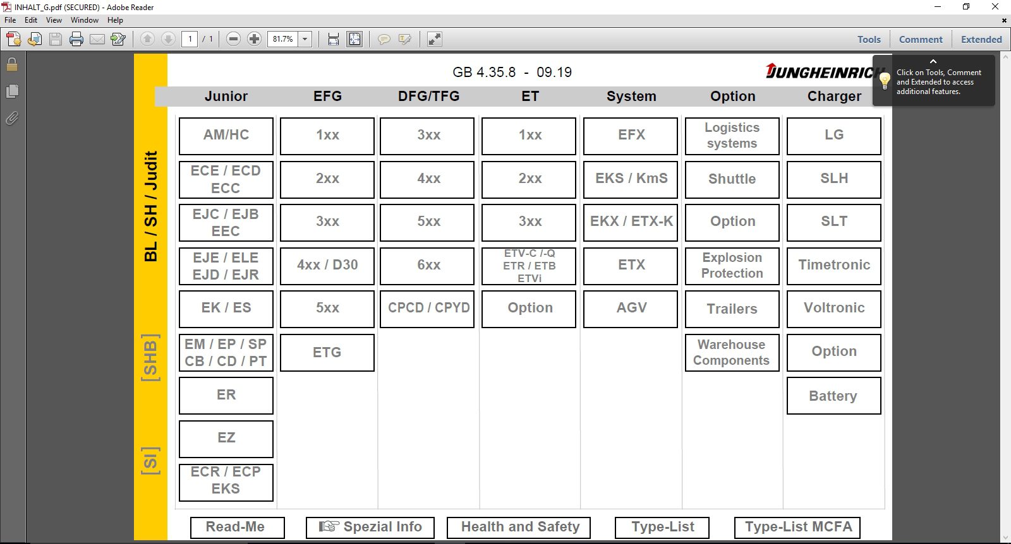
Task: Select fit width scrolling mode icon
Action: pos(334,39)
